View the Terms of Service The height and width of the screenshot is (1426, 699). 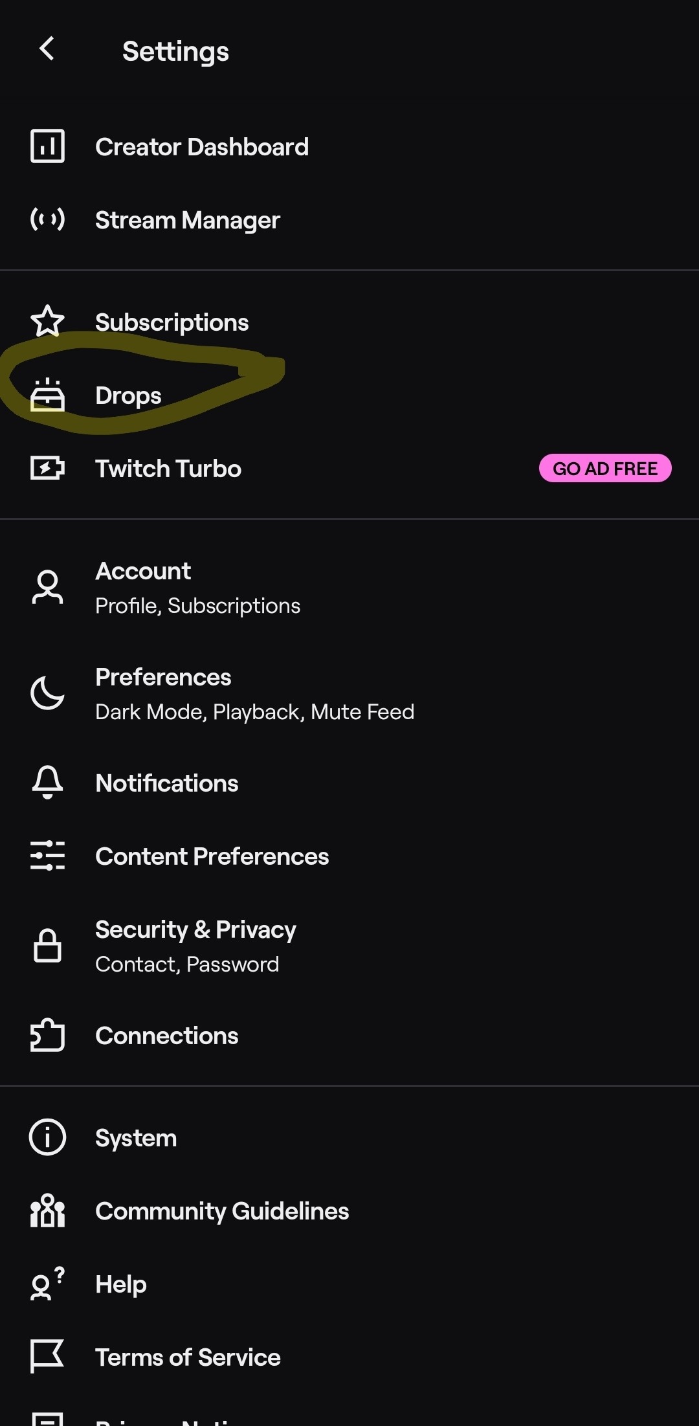tap(188, 1357)
